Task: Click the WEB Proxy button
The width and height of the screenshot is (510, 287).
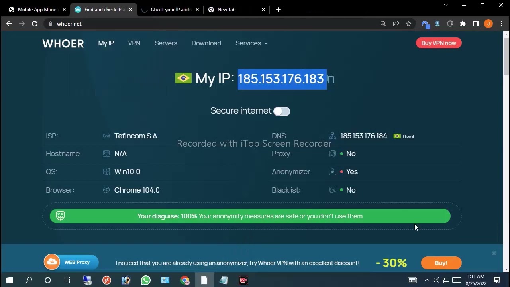Action: coord(71,262)
